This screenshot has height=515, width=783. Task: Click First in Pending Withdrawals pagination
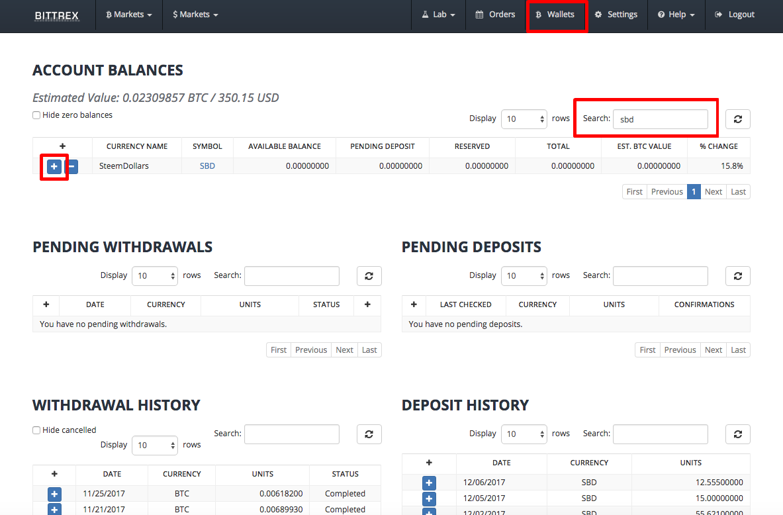point(279,350)
